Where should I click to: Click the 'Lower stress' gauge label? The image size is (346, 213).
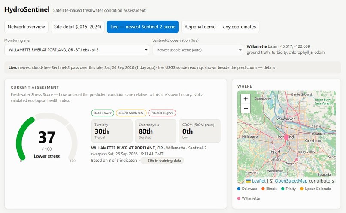click(47, 156)
